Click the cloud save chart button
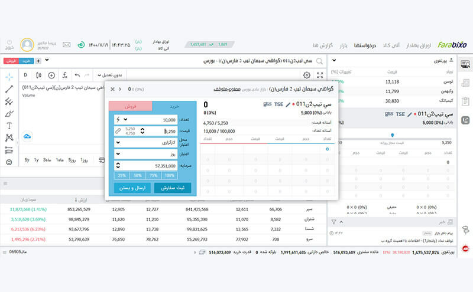Viewport: 473px width, 292px height. pyautogui.click(x=27, y=136)
